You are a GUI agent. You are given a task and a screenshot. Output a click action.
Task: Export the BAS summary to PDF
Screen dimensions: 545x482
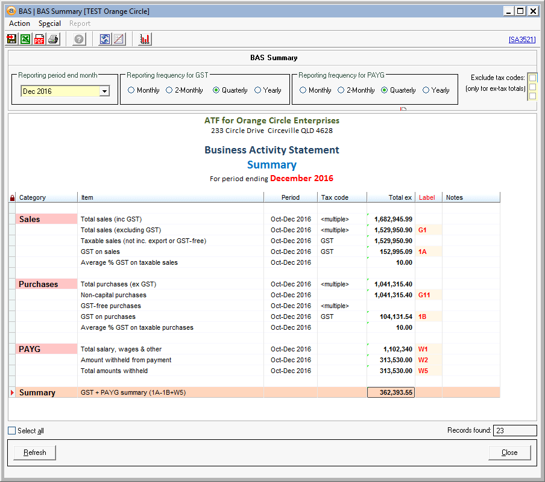pos(39,39)
